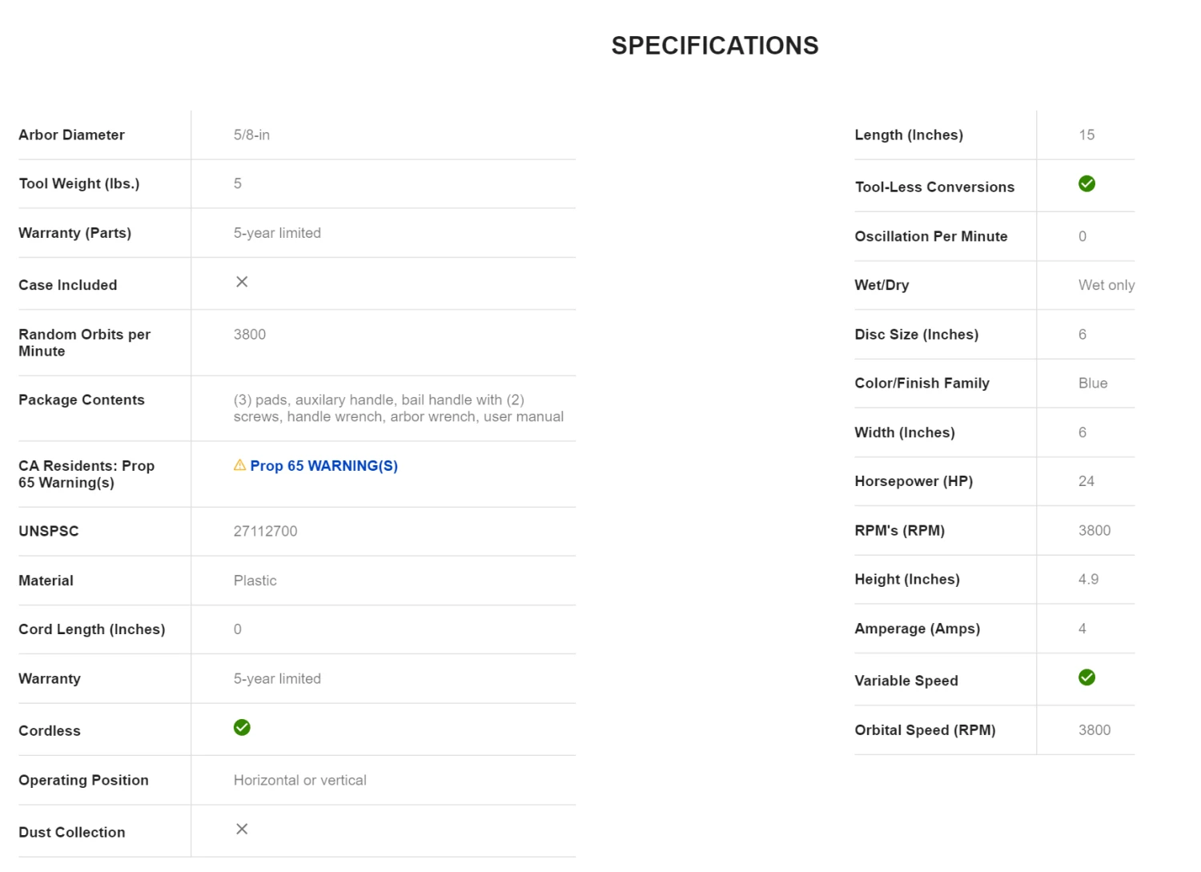Screen dimensions: 1201x872
Task: Click the Variable Speed green checkmark
Action: 1087,677
